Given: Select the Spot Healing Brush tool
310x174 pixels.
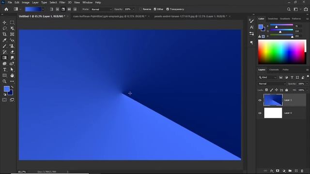Looking at the screenshot, I should (x=12, y=40).
